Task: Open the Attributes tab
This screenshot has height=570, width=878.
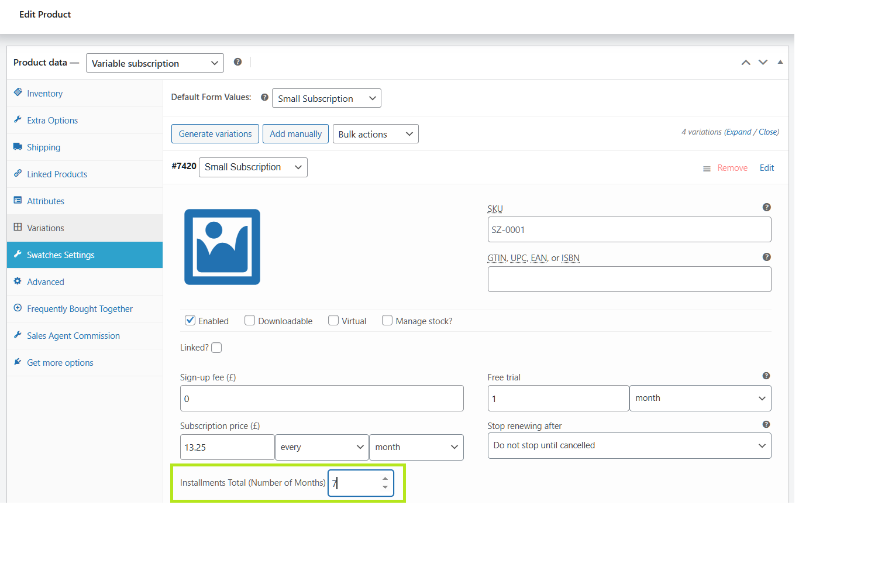Action: click(x=46, y=201)
